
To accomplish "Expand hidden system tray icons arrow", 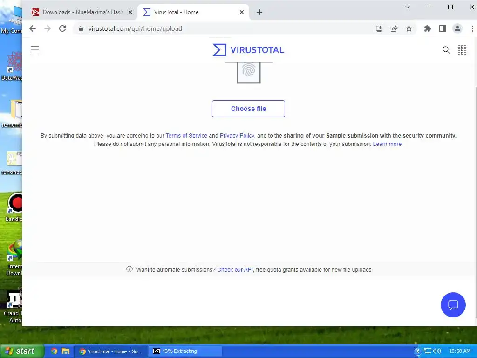I will pyautogui.click(x=418, y=351).
